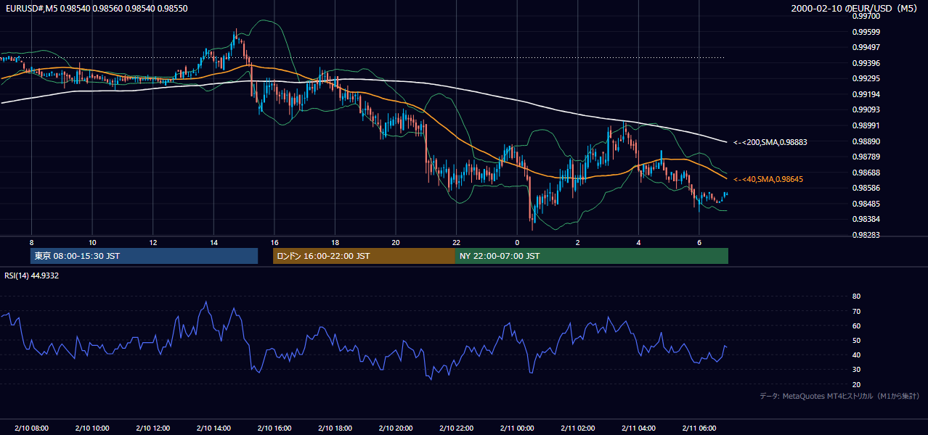Click hour label 8 on price chart axis
Image resolution: width=928 pixels, height=435 pixels.
[x=31, y=242]
